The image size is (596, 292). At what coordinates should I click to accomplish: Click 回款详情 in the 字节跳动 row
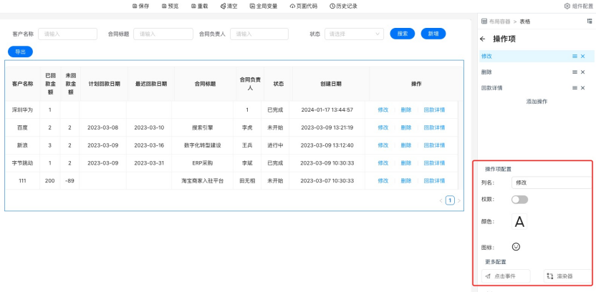434,163
